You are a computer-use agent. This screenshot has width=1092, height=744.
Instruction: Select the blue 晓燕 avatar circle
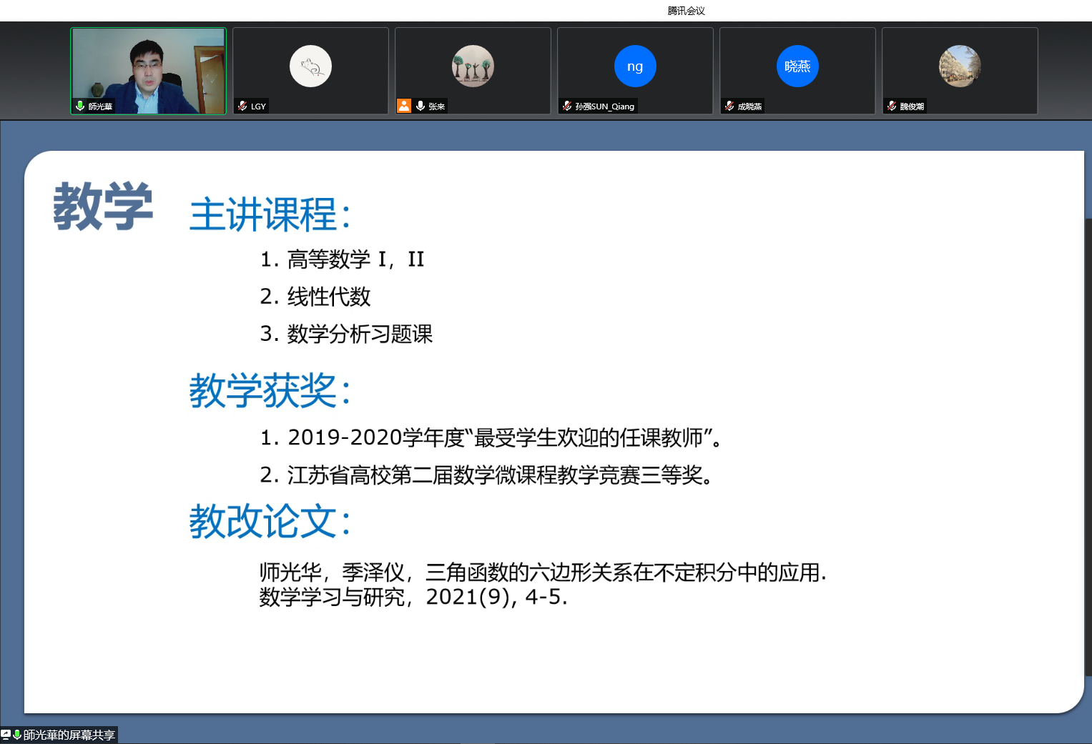pos(797,66)
